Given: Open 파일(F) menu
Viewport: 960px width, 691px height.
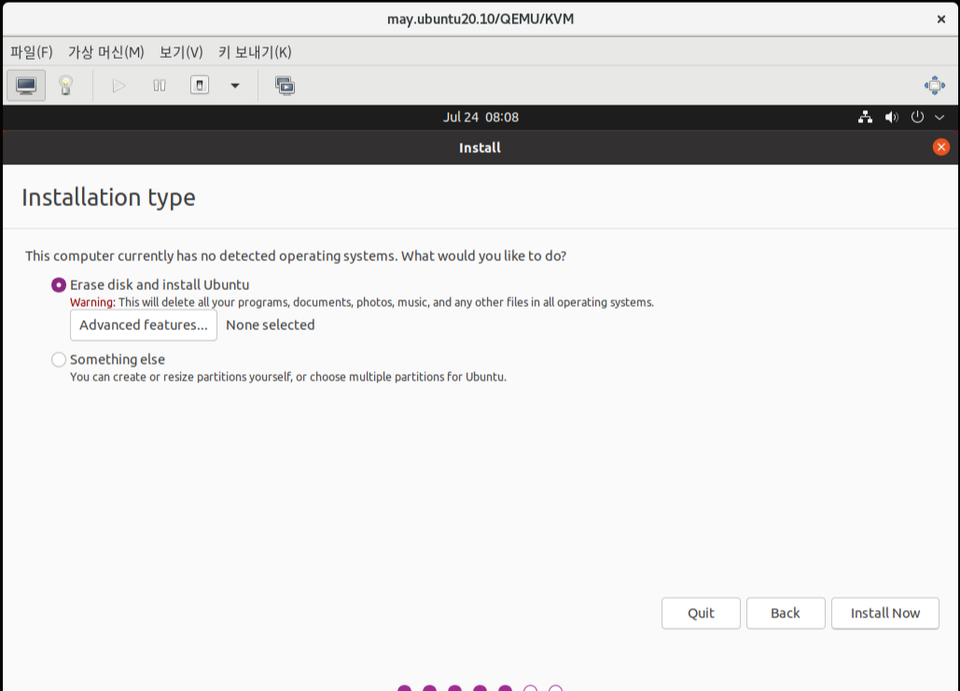Looking at the screenshot, I should click(31, 52).
